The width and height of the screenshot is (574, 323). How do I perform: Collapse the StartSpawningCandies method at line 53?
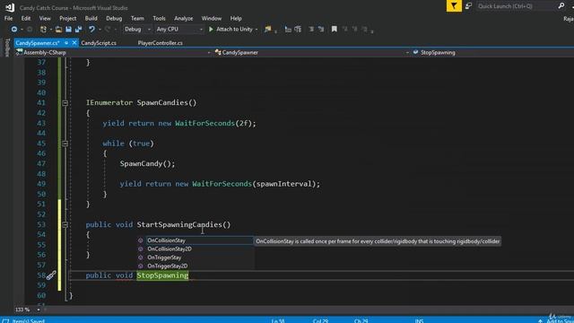65,225
